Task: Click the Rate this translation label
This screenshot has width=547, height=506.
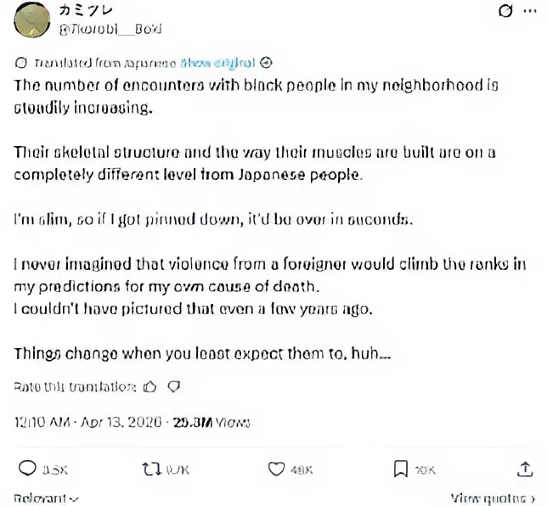Action: (x=75, y=387)
